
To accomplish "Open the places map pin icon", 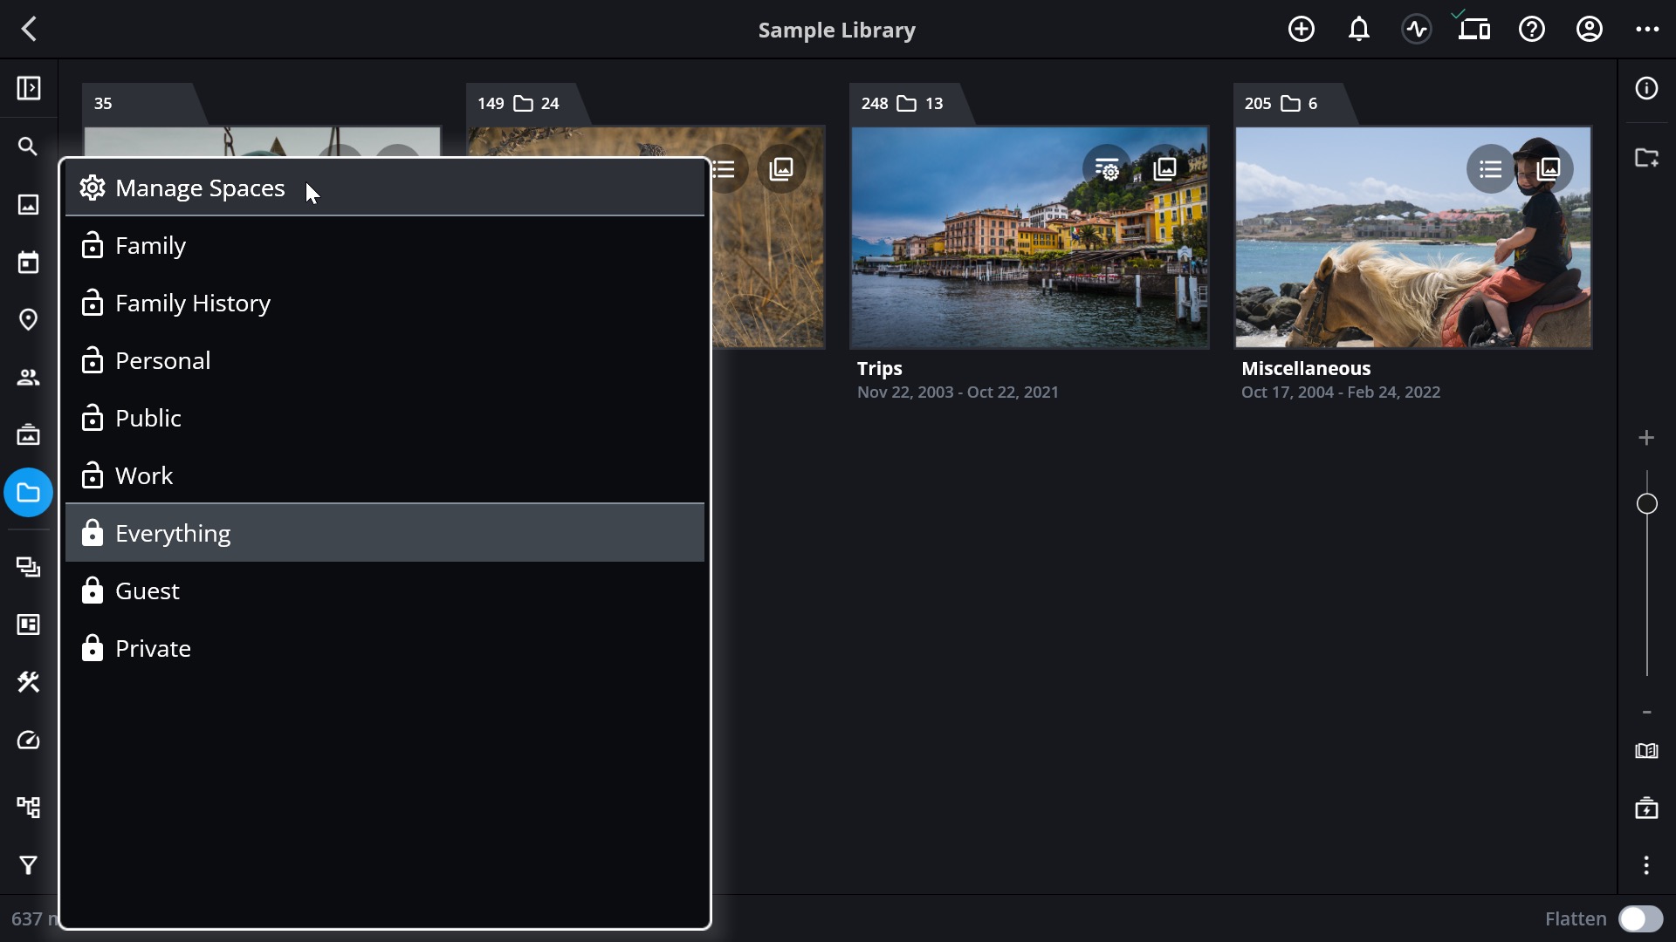I will 28,320.
